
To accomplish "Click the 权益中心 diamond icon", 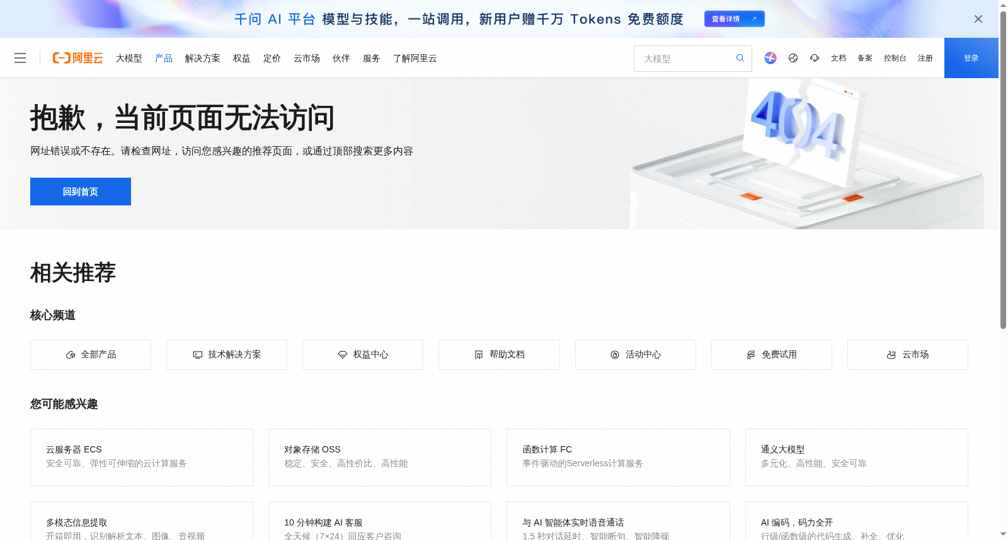I will click(x=343, y=355).
